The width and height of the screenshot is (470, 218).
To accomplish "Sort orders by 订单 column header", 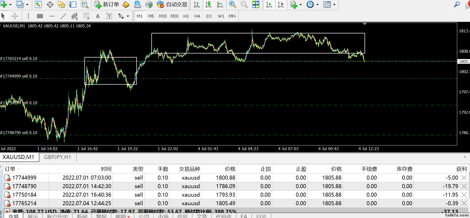I will click(x=26, y=169).
